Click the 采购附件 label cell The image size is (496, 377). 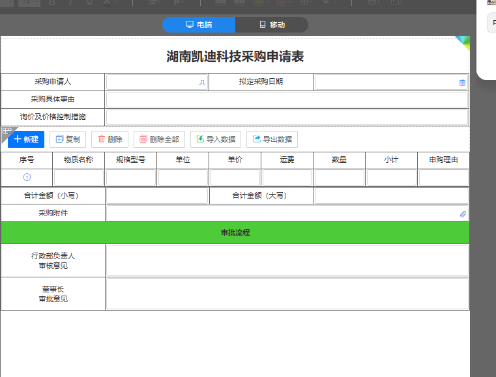click(x=53, y=213)
